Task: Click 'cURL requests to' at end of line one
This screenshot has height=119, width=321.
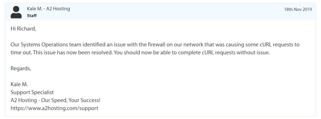Action: click(281, 45)
